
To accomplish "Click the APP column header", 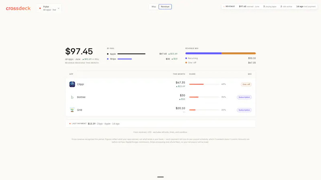I will 71,74.
